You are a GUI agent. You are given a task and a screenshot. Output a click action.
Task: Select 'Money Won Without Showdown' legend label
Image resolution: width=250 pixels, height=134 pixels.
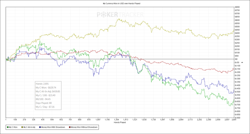[x=84, y=127]
